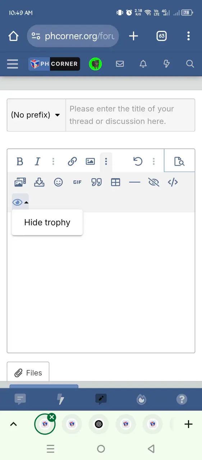The height and width of the screenshot is (460, 202).
Task: Open the forum hamburger menu
Action: tap(13, 64)
